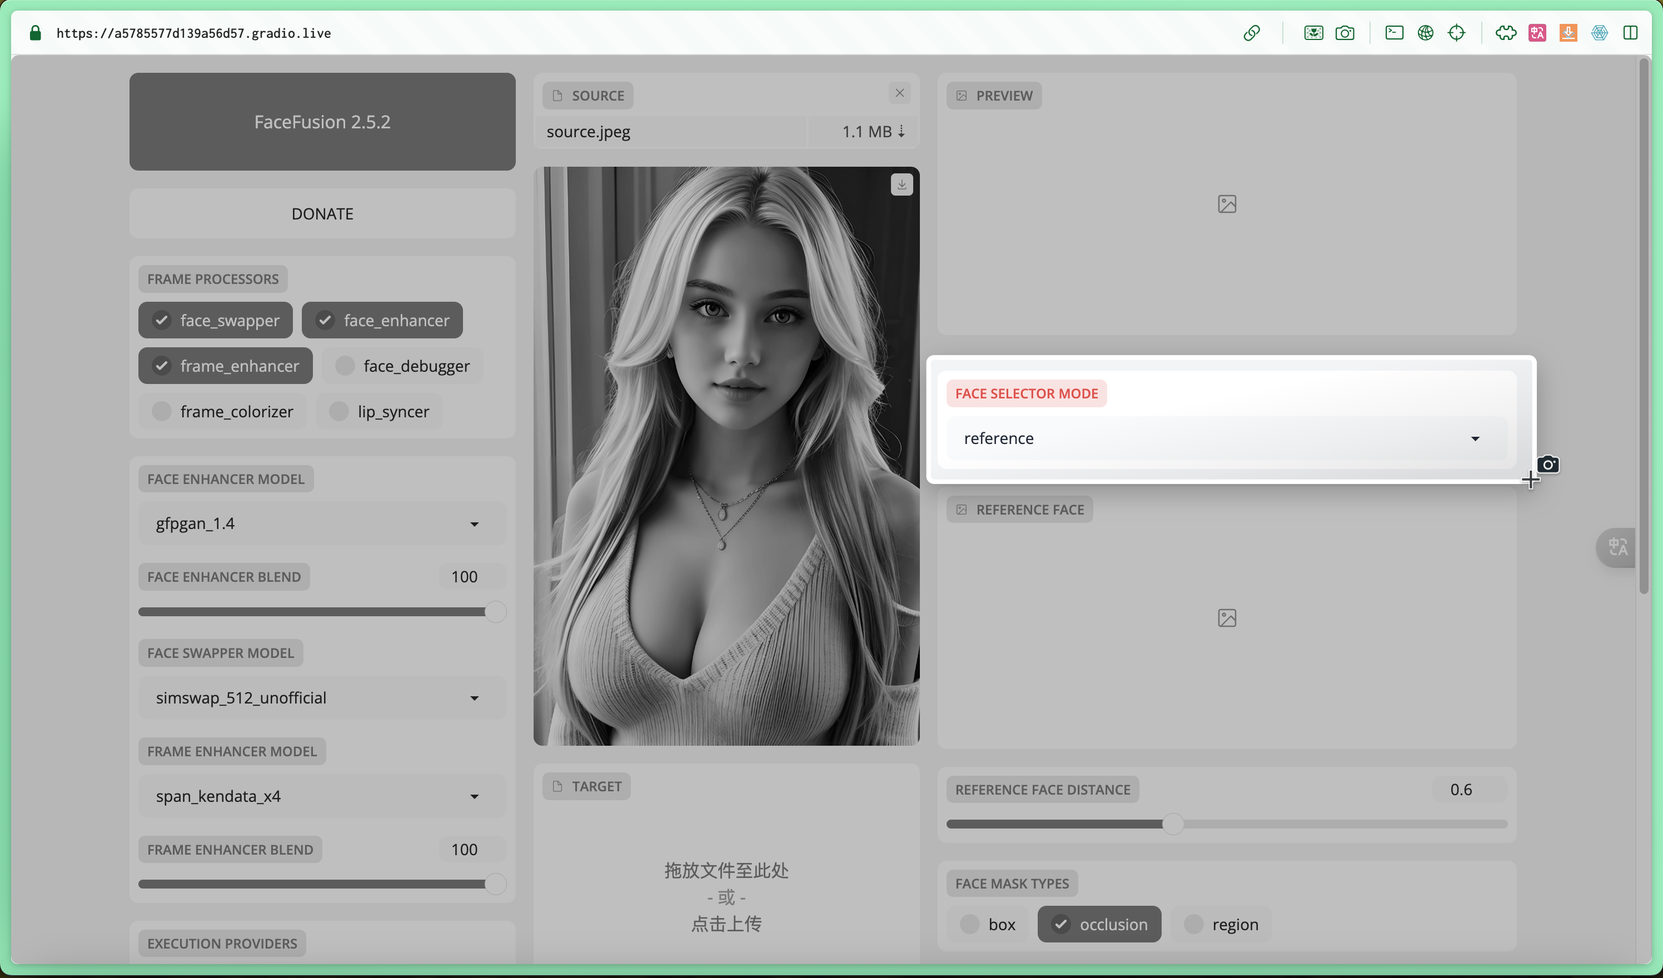Click the download arrow next to 1.1 MB
Image resolution: width=1663 pixels, height=978 pixels.
click(x=902, y=131)
